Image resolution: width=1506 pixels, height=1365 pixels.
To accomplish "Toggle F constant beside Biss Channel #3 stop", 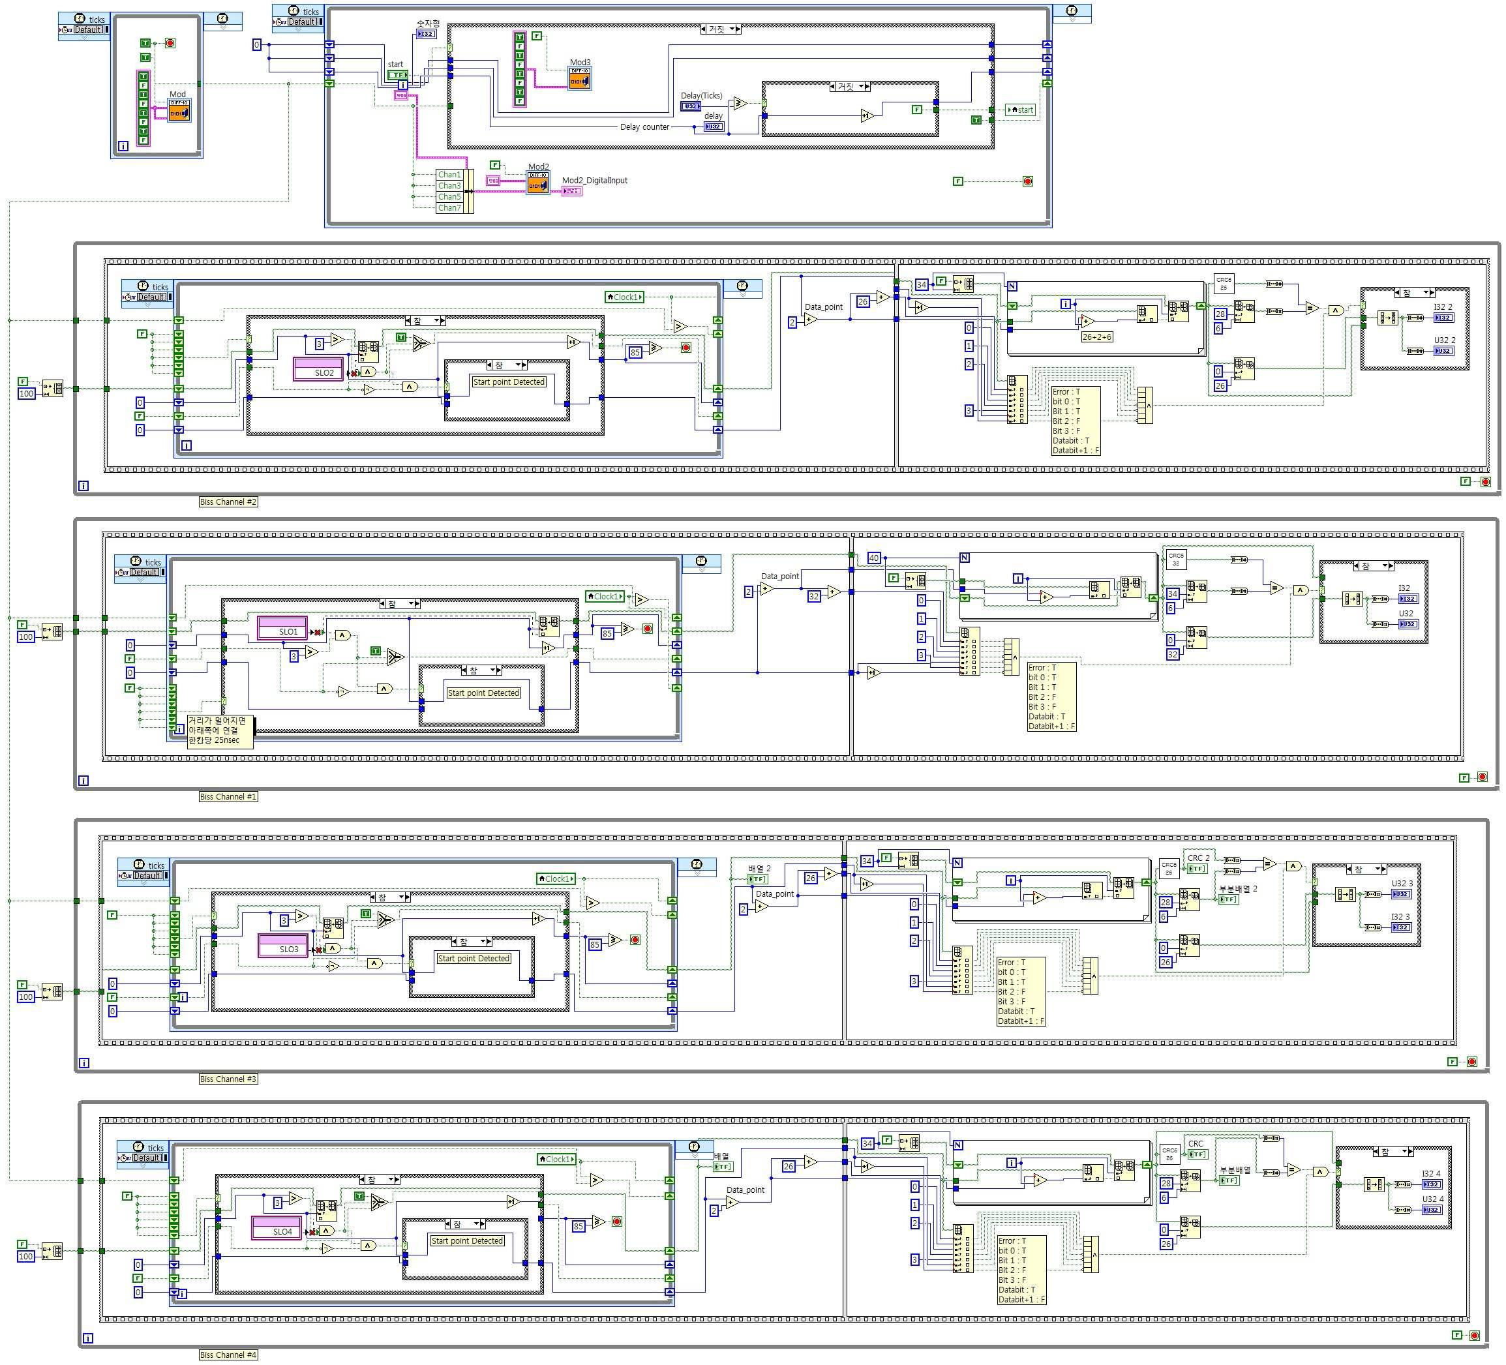I will click(1453, 1062).
